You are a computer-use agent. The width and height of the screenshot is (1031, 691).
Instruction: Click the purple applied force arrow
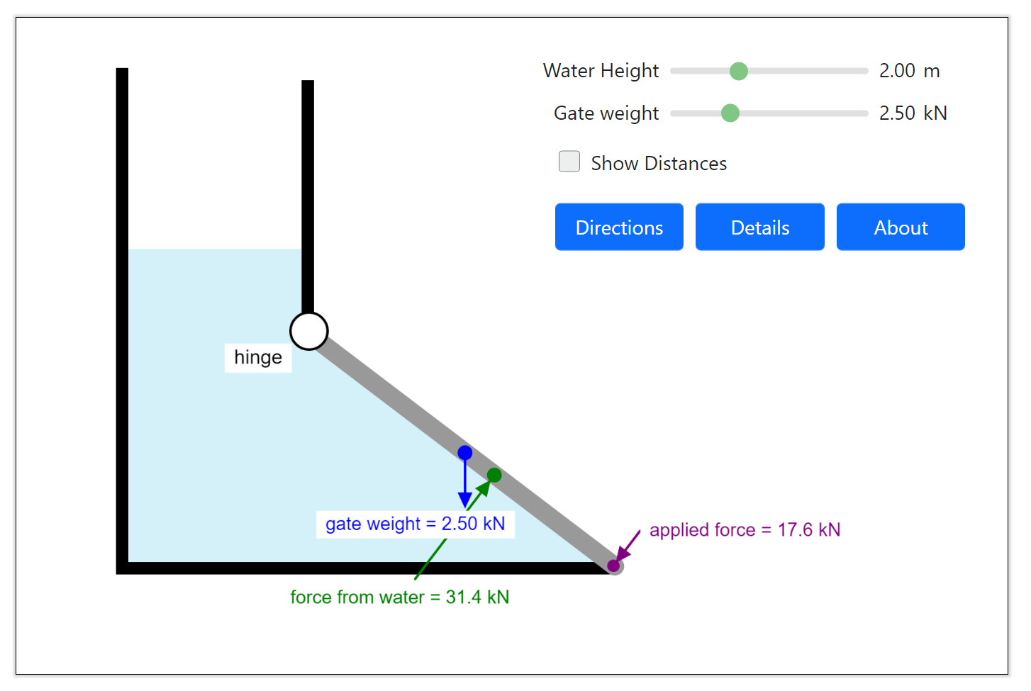(628, 545)
